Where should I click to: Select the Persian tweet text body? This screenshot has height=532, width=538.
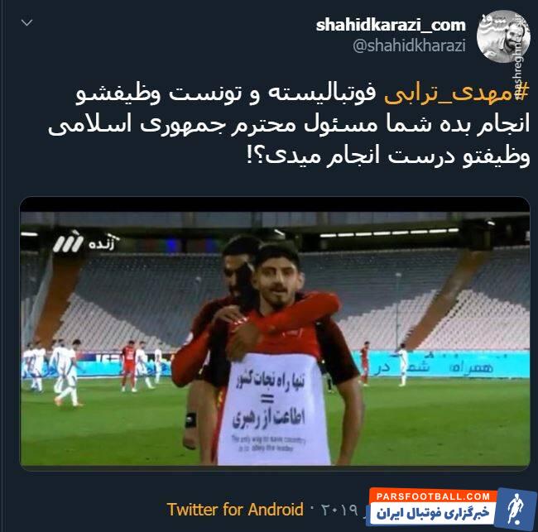point(289,125)
